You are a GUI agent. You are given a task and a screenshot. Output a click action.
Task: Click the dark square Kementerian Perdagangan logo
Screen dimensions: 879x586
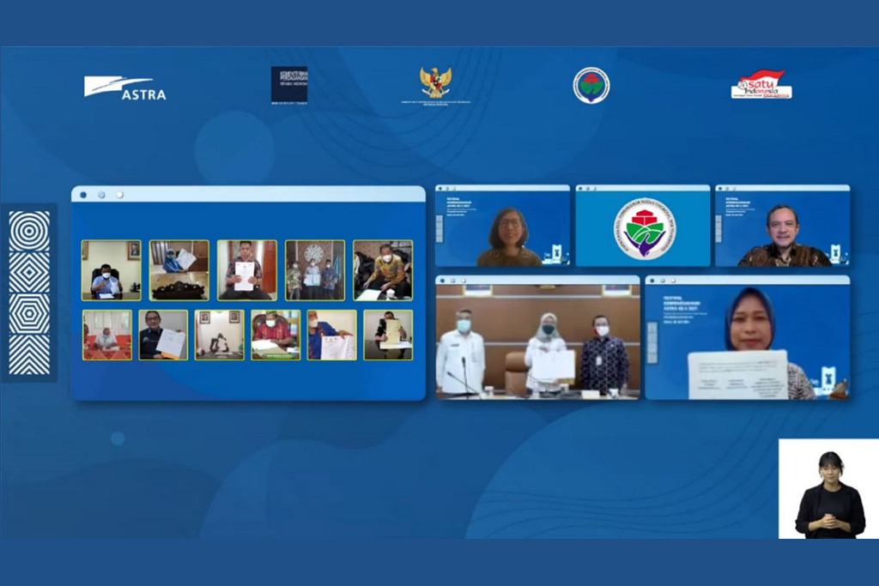coord(289,85)
